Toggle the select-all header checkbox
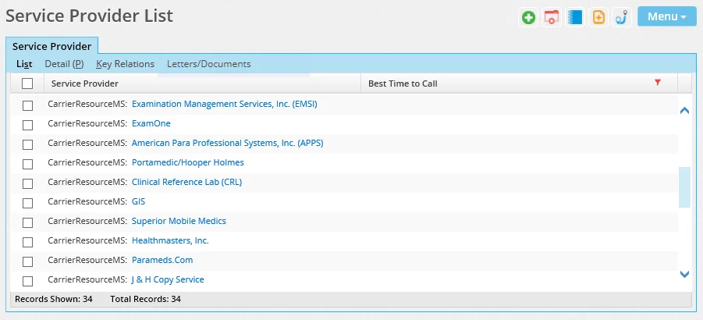703x320 pixels. point(27,84)
